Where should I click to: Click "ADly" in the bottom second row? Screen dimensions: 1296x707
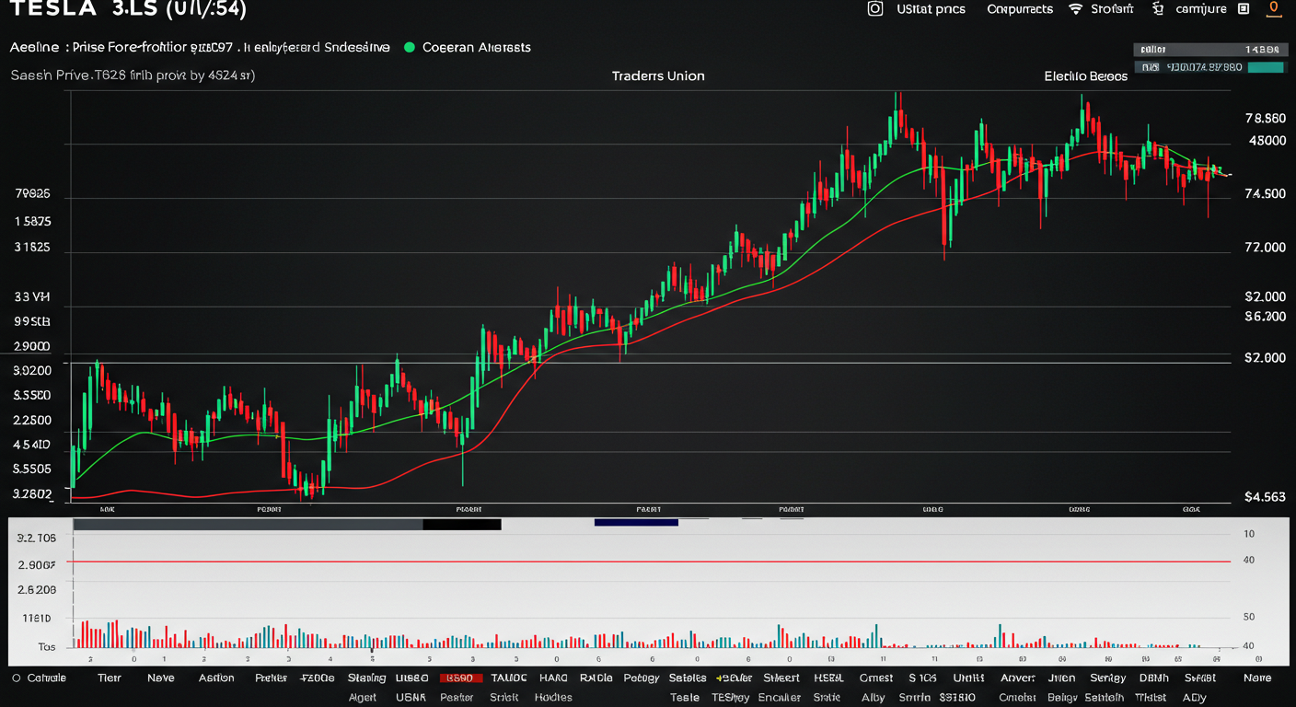click(x=1195, y=697)
